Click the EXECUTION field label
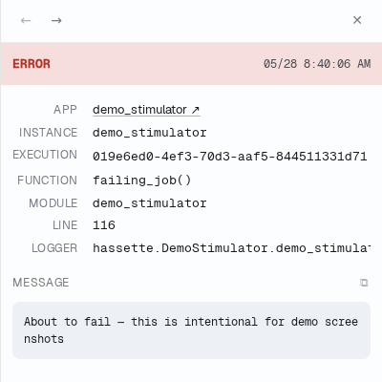The width and height of the screenshot is (382, 382). click(x=45, y=155)
